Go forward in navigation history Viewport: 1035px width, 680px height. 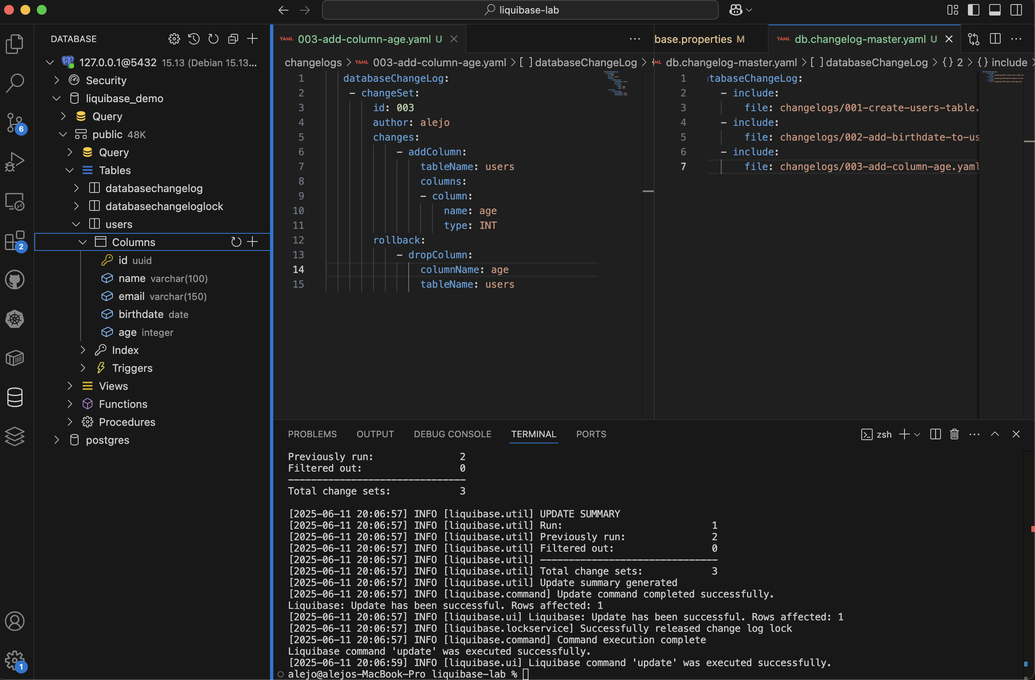[305, 10]
